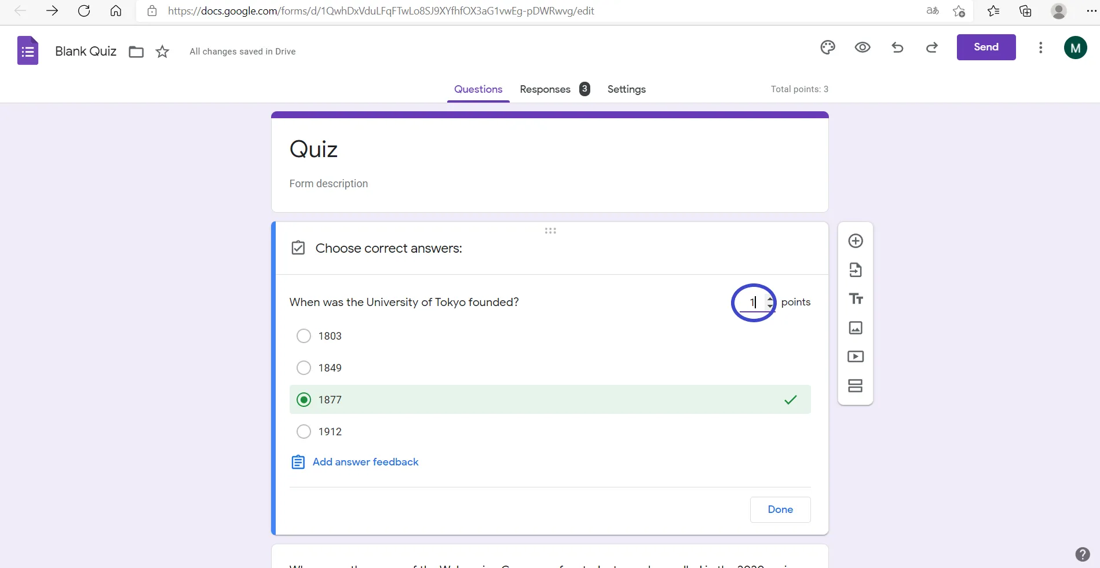Add a new section to the form
Image resolution: width=1100 pixels, height=568 pixels.
856,385
